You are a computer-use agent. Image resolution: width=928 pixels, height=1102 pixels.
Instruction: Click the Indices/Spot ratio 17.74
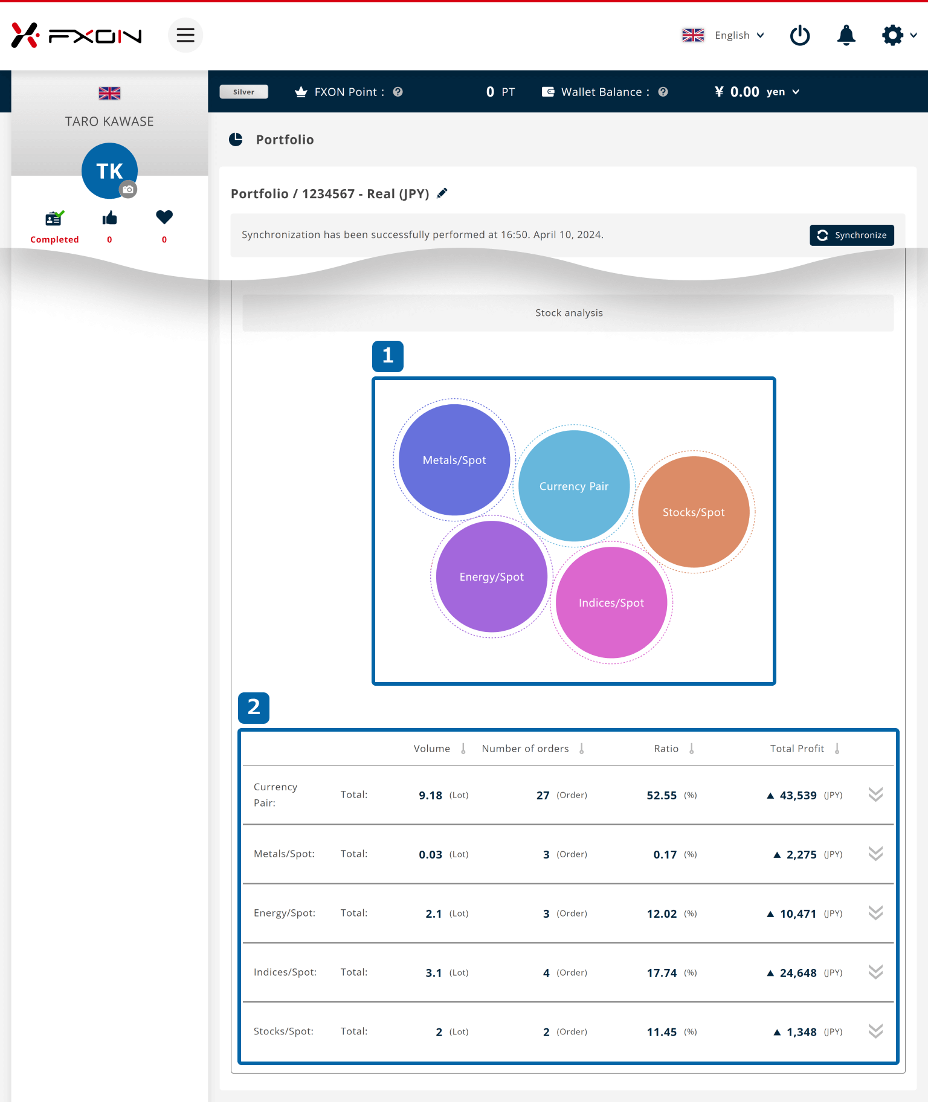pyautogui.click(x=662, y=973)
